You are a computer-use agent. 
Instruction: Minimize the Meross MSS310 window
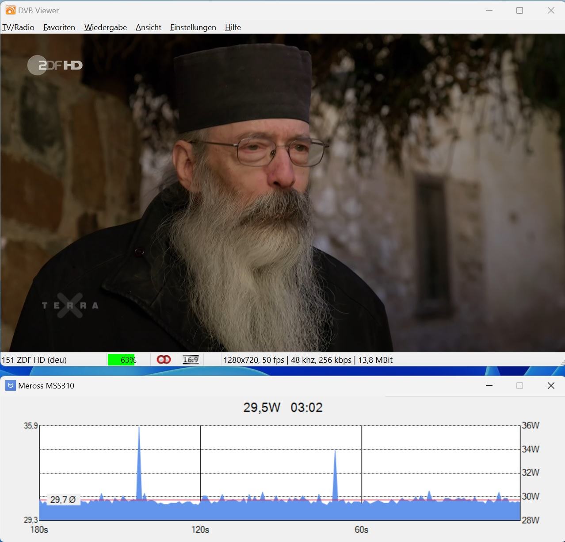[x=489, y=385]
